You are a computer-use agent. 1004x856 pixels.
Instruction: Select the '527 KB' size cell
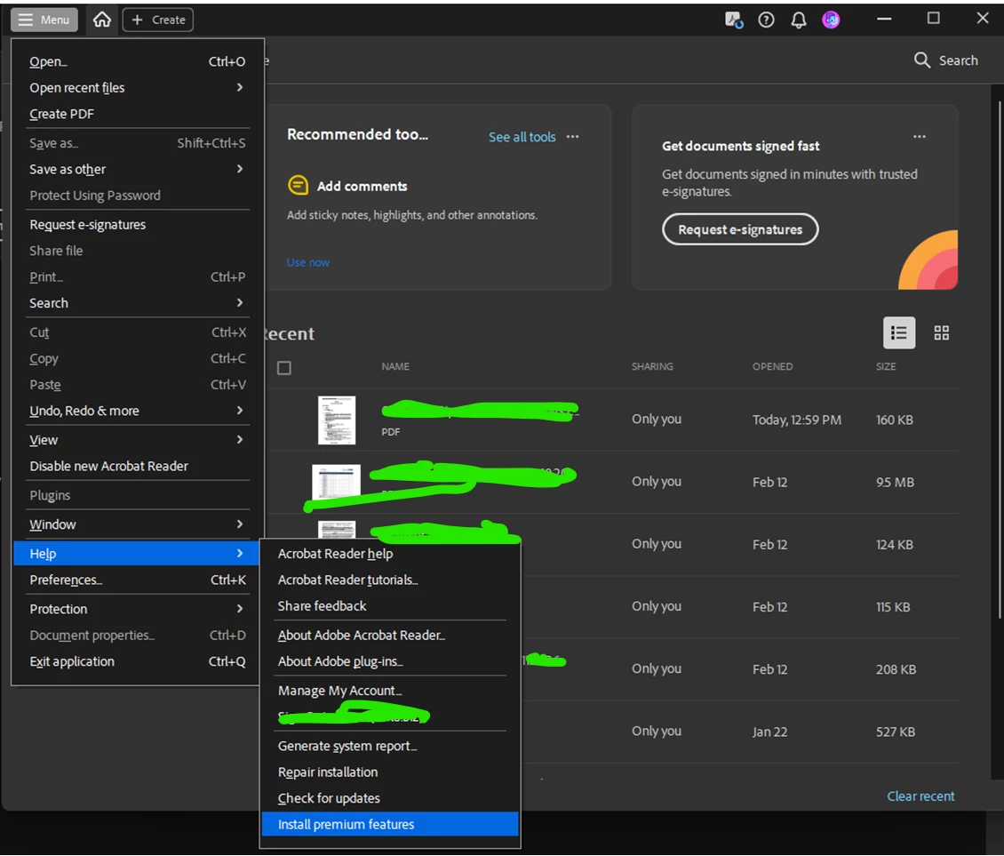point(895,732)
